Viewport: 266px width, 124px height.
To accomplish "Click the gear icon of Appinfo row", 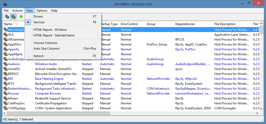I will point(6,49).
